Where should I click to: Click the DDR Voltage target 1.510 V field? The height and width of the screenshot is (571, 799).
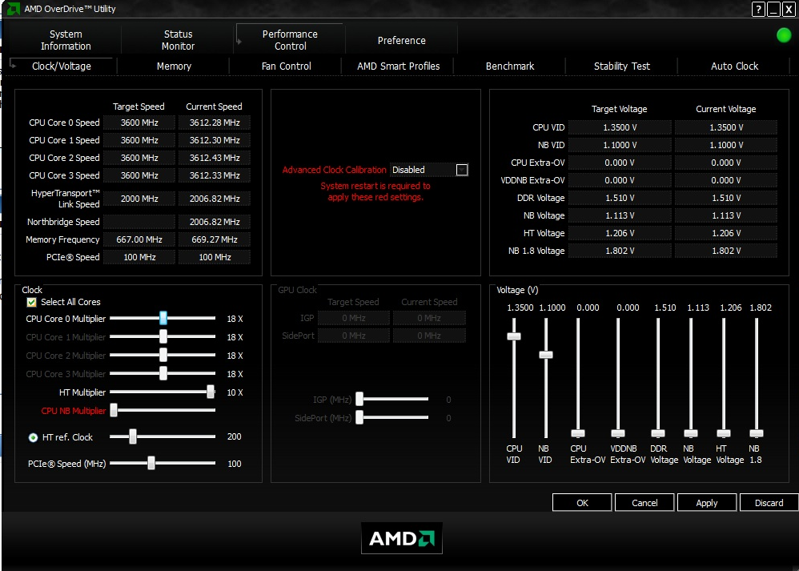[620, 198]
